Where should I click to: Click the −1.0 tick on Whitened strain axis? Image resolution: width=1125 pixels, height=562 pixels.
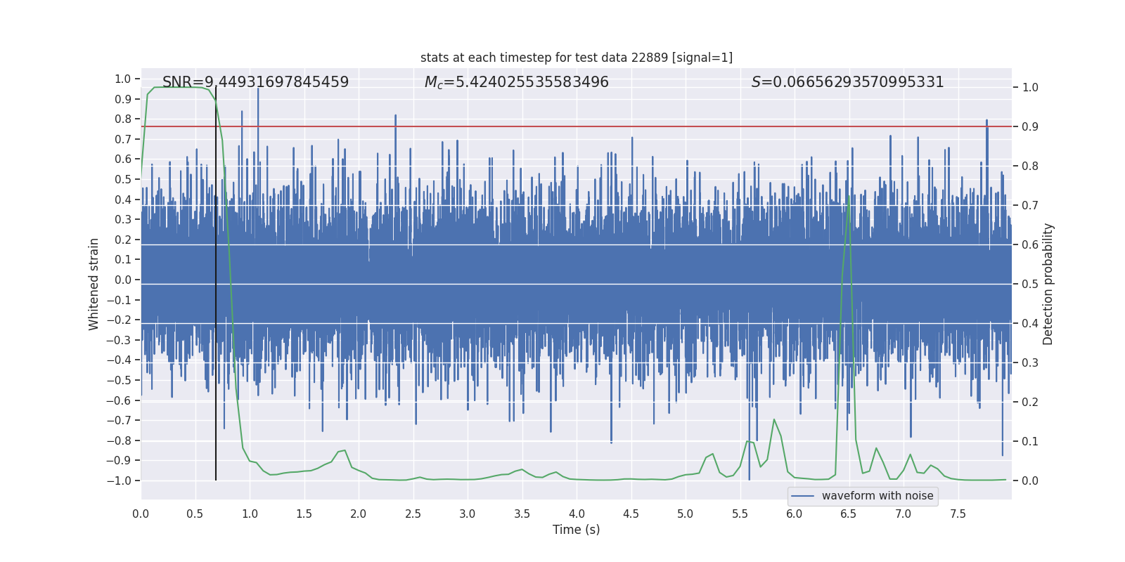[x=122, y=481]
